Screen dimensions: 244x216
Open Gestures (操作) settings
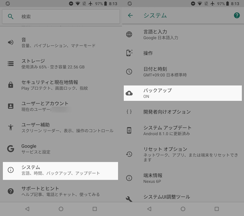[x=148, y=53]
